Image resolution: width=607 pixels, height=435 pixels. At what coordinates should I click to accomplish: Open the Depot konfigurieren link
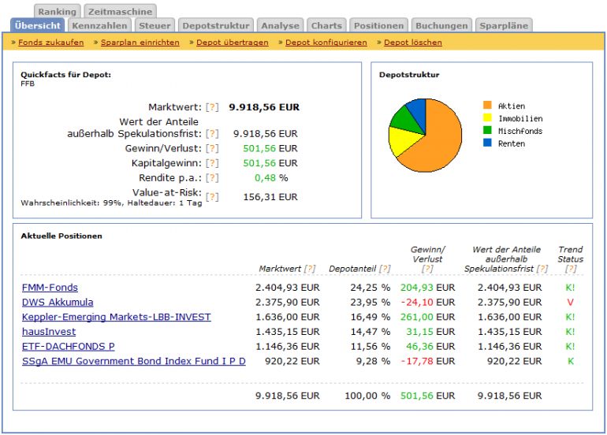tap(326, 43)
